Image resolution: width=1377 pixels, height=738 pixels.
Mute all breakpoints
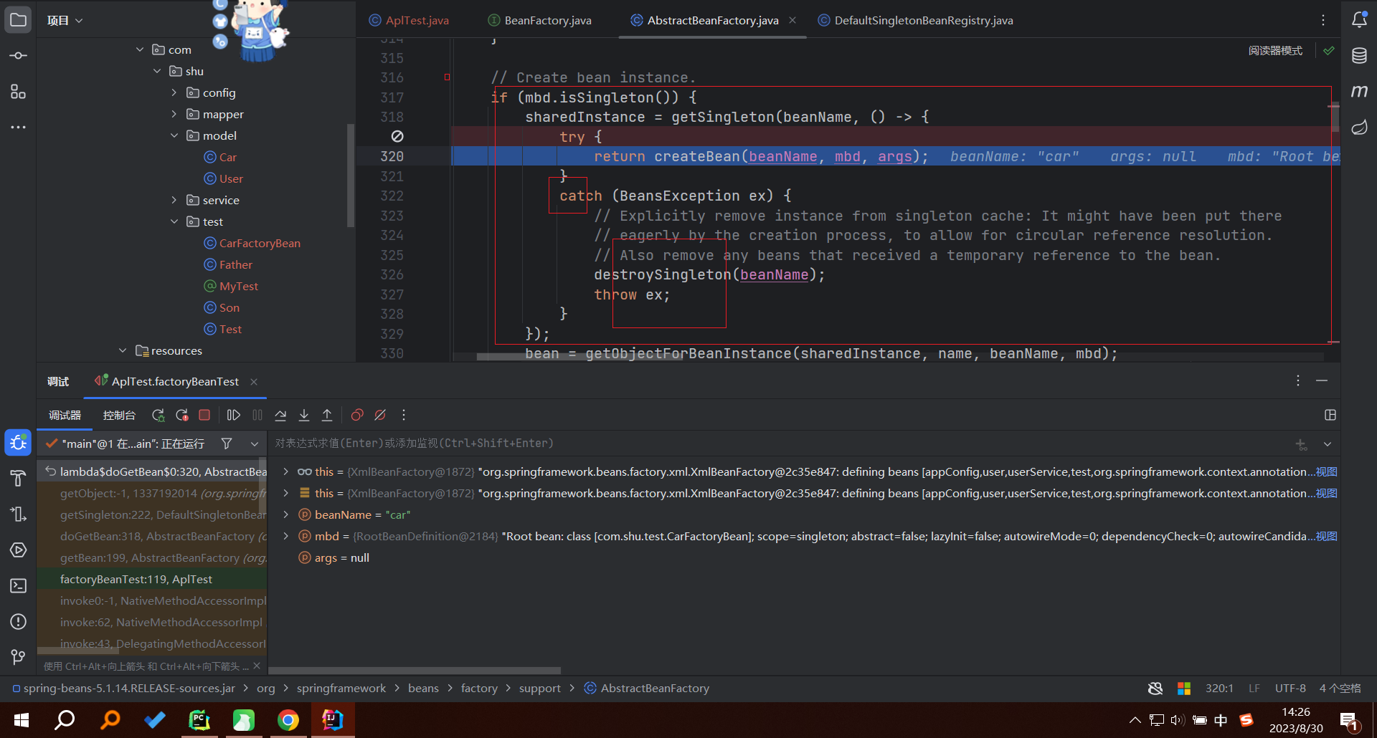[x=380, y=415]
